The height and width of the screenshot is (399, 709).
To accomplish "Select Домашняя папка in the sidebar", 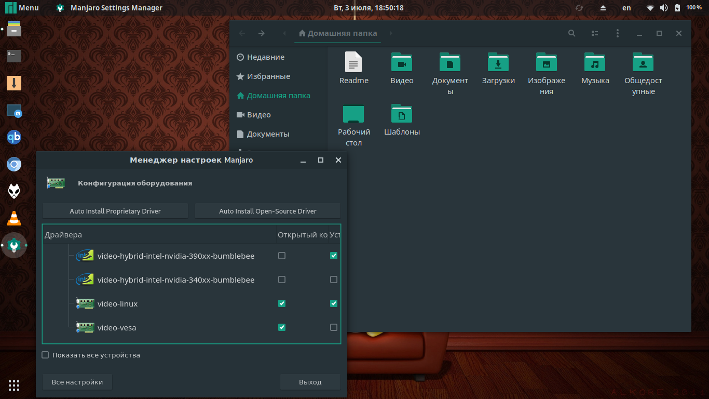I will (x=278, y=96).
